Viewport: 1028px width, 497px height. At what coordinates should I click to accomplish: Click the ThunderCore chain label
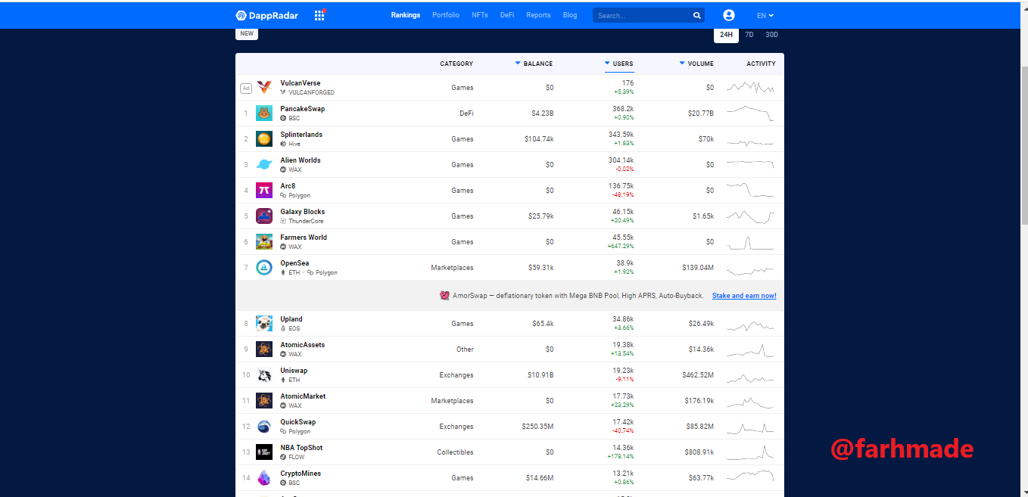coord(307,221)
